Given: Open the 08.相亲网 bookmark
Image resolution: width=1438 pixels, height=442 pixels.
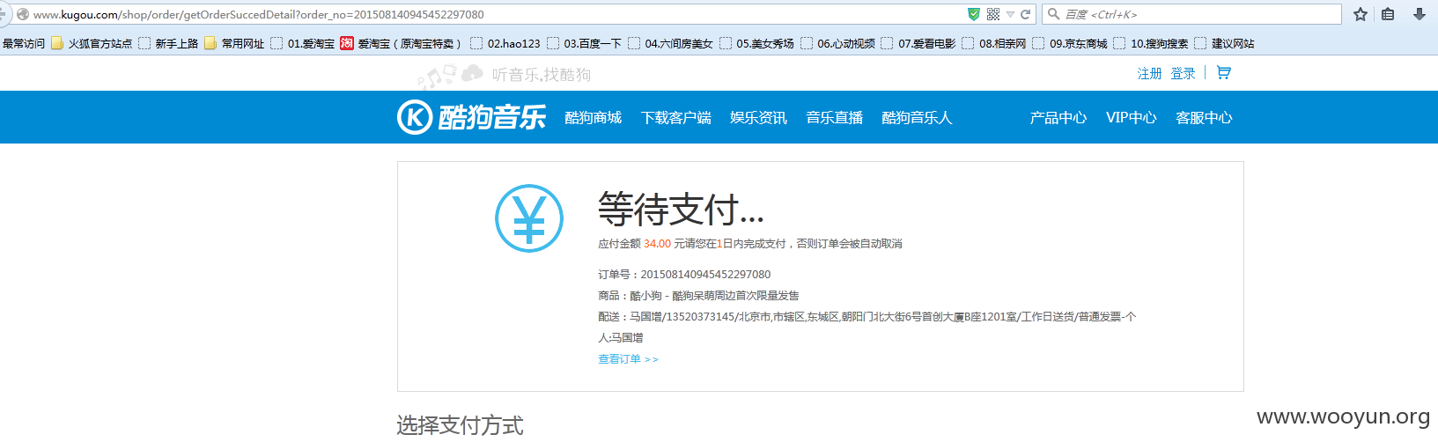Looking at the screenshot, I should click(x=994, y=43).
